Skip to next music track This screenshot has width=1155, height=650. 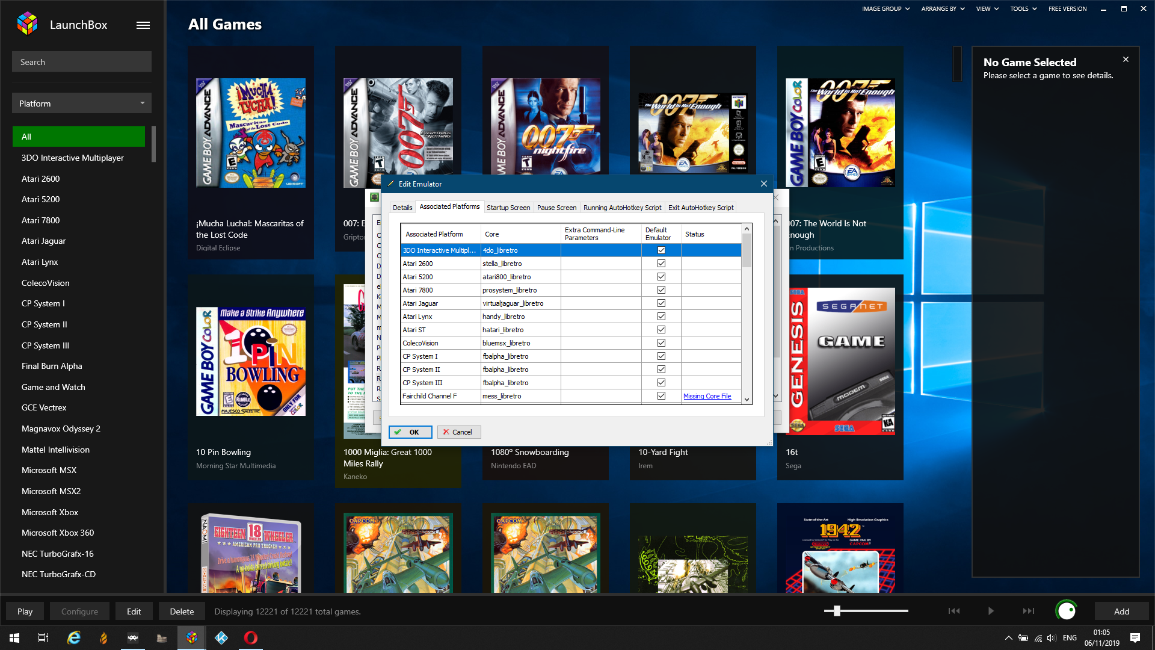(1029, 611)
